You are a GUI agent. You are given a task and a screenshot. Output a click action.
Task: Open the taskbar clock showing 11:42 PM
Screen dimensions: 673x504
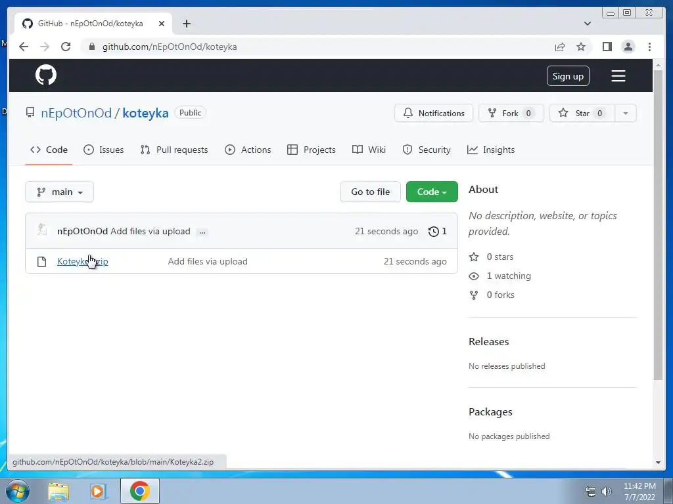639,492
